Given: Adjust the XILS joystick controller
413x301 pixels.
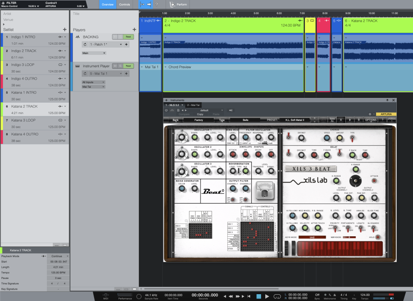Looking at the screenshot, I should [x=356, y=181].
